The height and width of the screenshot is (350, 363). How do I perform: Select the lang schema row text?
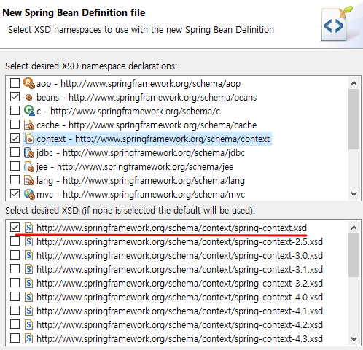tap(141, 180)
